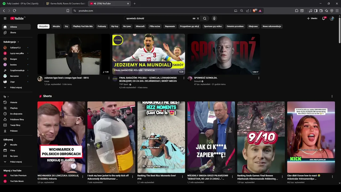341x192 pixels.
Task: Bookmark this page icon
Action: click(68, 11)
